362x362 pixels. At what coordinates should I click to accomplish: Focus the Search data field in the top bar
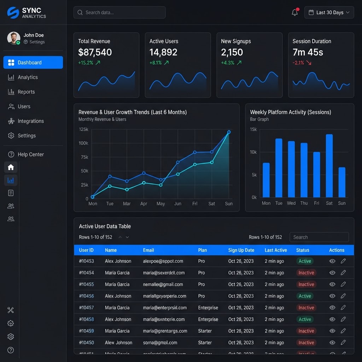(x=119, y=12)
